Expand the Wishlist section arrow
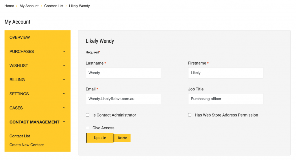This screenshot has width=296, height=160. (64, 66)
